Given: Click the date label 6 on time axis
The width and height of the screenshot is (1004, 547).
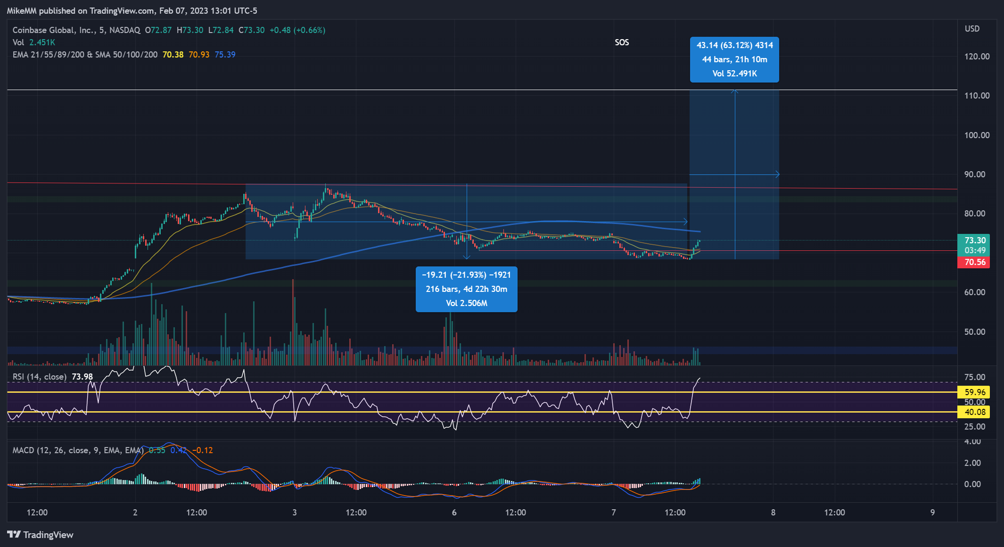Looking at the screenshot, I should click(x=454, y=513).
